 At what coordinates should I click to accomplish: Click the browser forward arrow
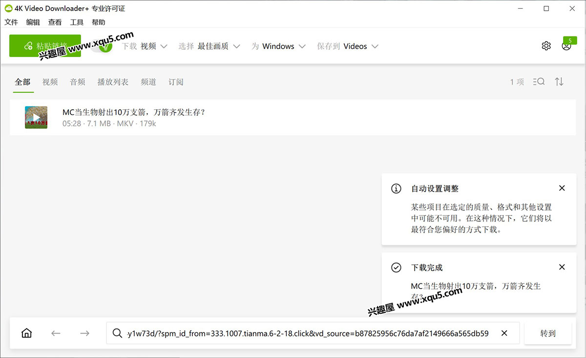pyautogui.click(x=84, y=333)
